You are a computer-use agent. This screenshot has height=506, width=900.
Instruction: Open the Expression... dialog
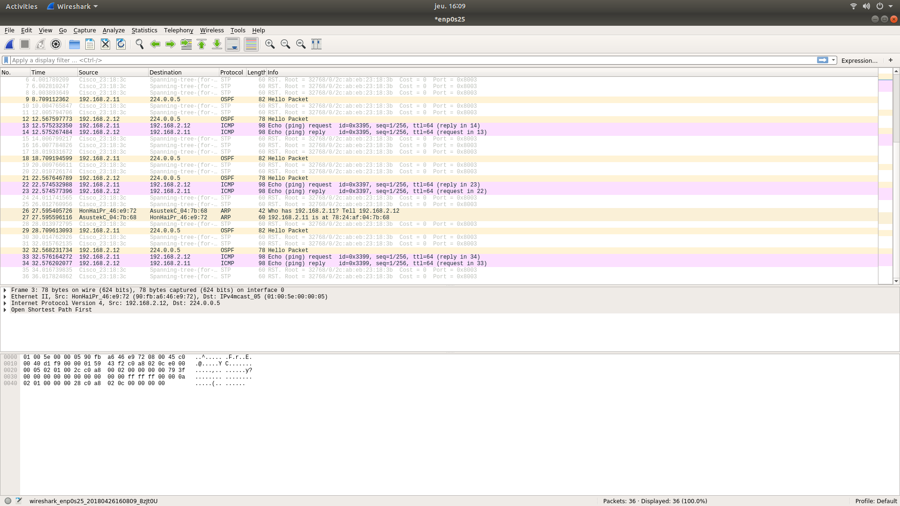point(859,60)
